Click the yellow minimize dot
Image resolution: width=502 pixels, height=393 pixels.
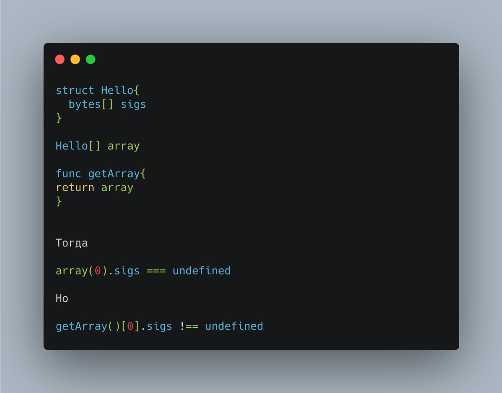[75, 59]
